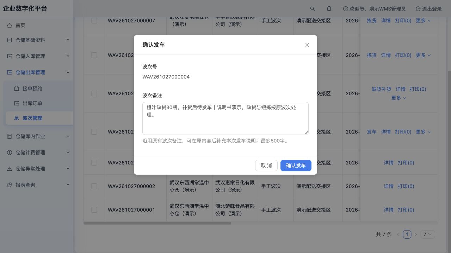Open 更多 dropdown under 缺货补货 row
The image size is (451, 253).
click(399, 98)
